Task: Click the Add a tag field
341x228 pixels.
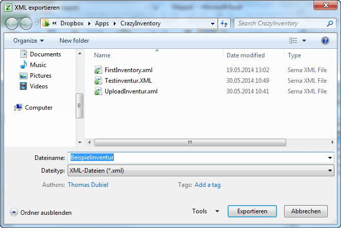Action: pyautogui.click(x=207, y=185)
